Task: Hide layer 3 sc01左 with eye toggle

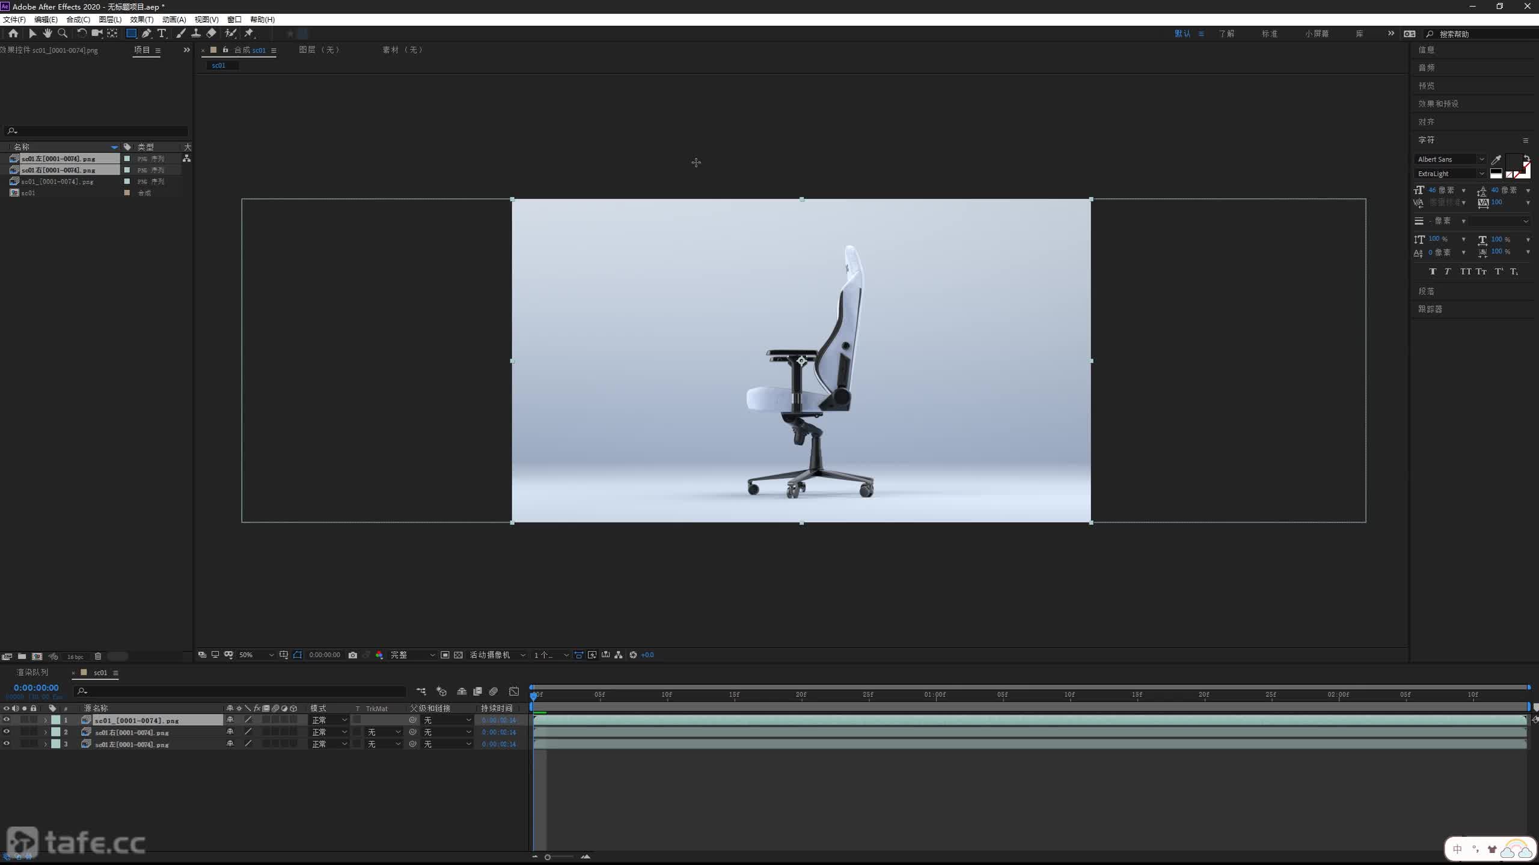Action: coord(7,744)
